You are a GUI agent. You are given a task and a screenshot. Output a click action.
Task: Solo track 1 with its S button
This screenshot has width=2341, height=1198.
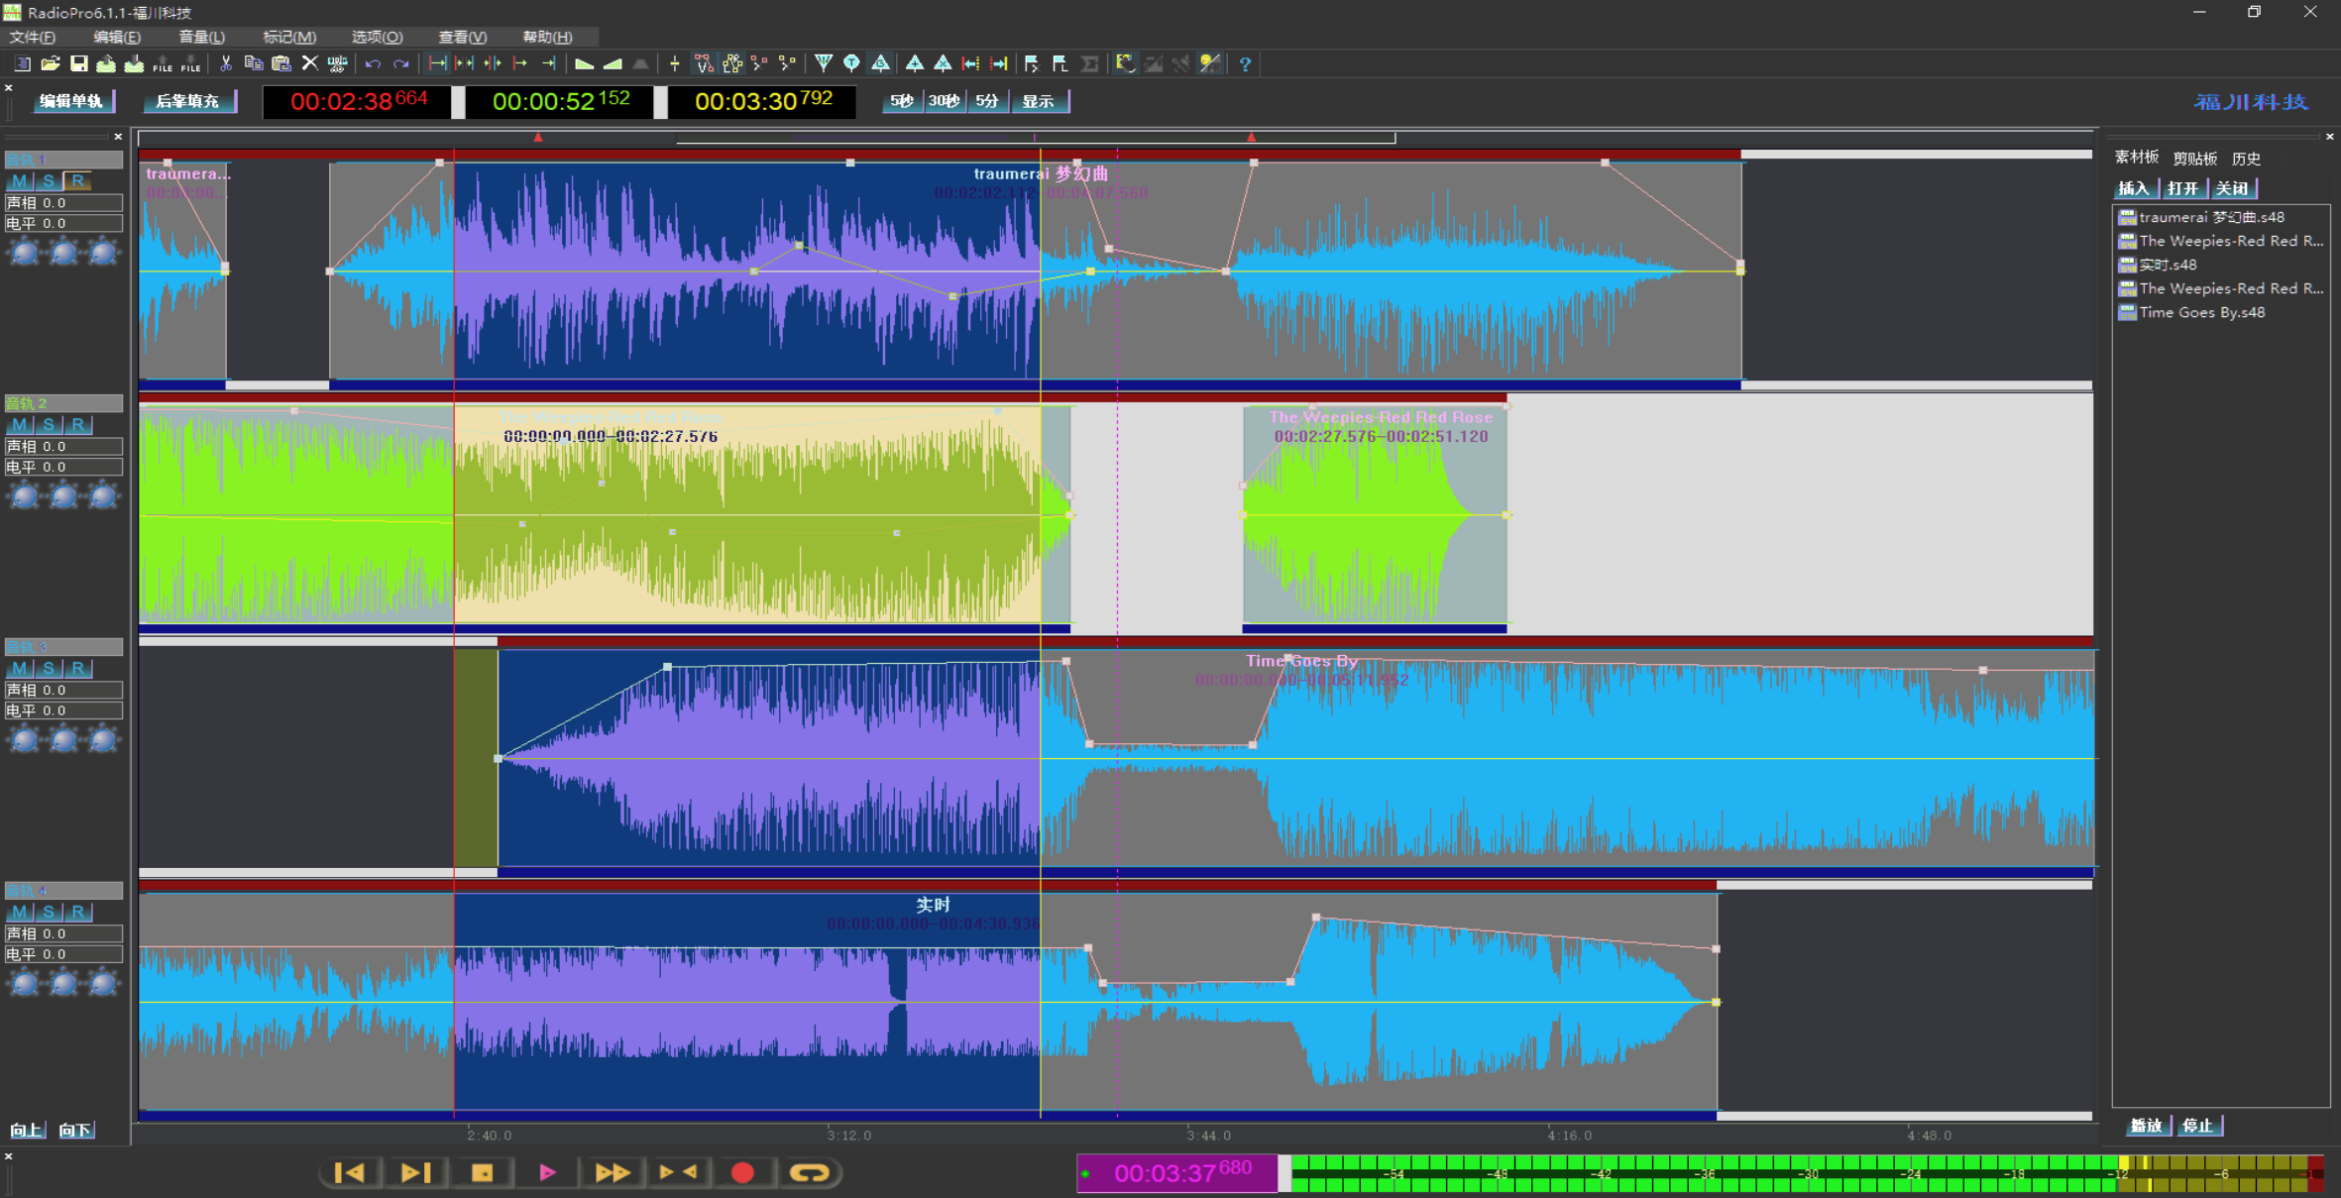49,180
